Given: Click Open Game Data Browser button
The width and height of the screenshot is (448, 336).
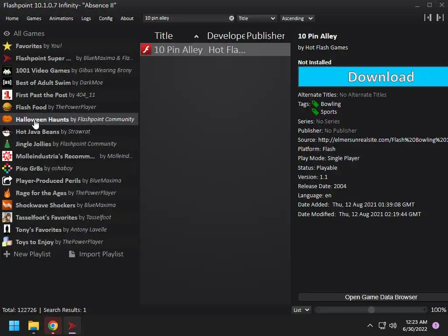Looking at the screenshot, I should [x=373, y=297].
